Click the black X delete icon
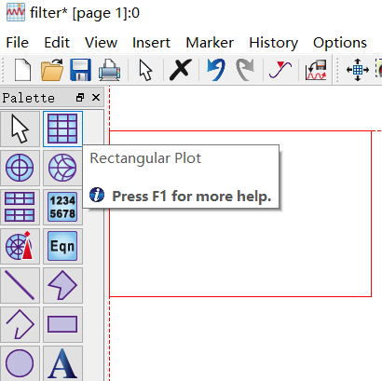The image size is (382, 381). coord(181,70)
